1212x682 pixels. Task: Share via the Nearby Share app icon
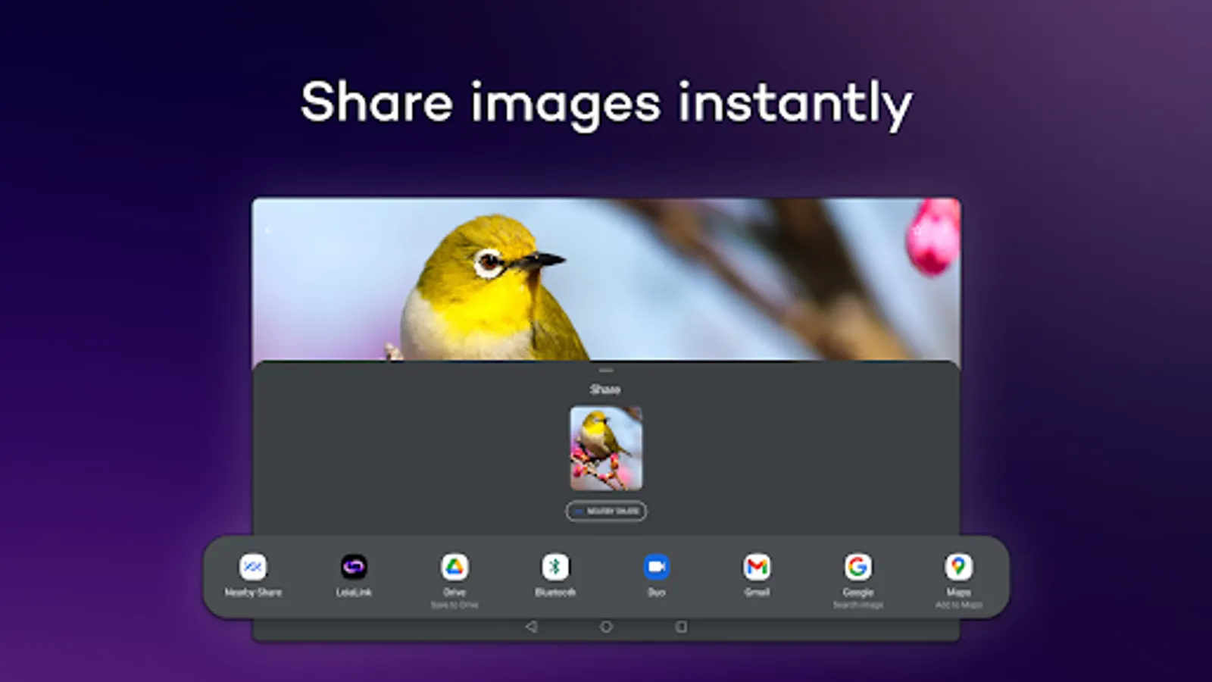[253, 567]
